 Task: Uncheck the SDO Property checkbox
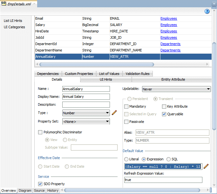[x=40, y=184]
